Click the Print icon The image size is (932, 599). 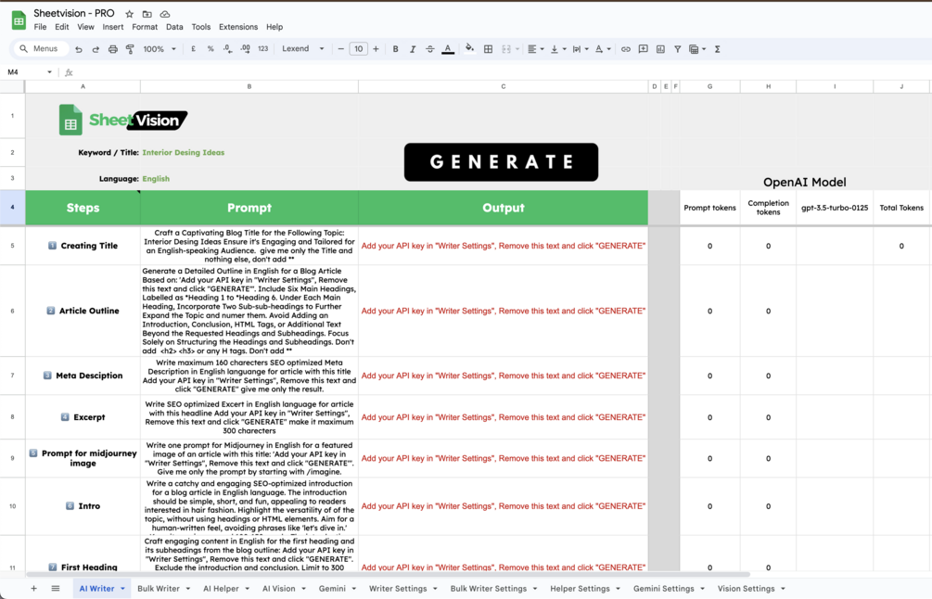pos(113,49)
